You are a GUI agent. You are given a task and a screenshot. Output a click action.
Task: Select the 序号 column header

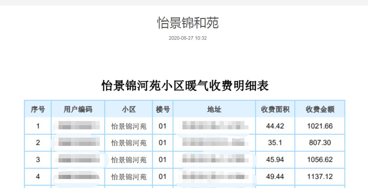click(38, 109)
